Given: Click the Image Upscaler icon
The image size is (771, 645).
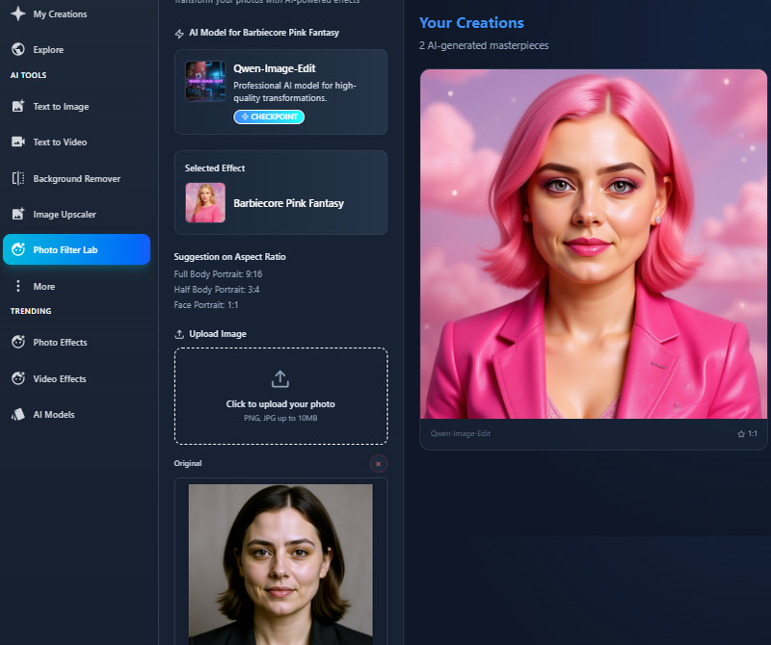Looking at the screenshot, I should [x=18, y=214].
